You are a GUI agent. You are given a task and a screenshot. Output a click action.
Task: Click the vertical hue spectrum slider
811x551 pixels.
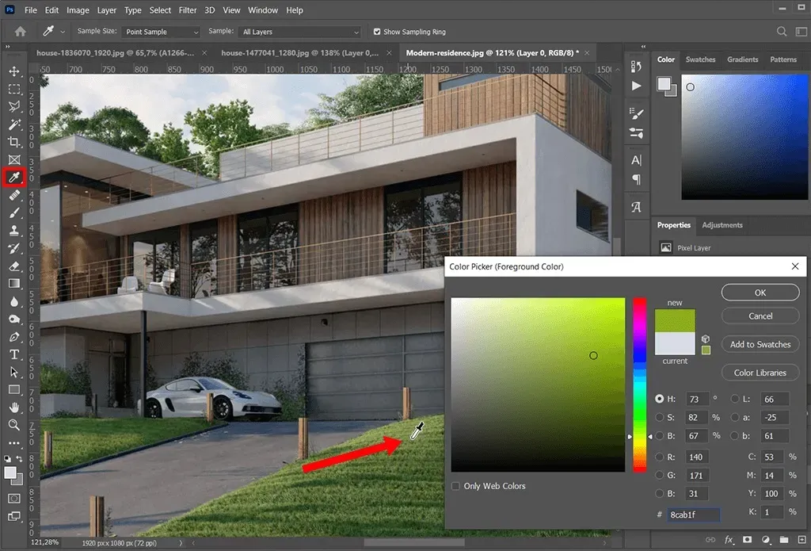[639, 385]
